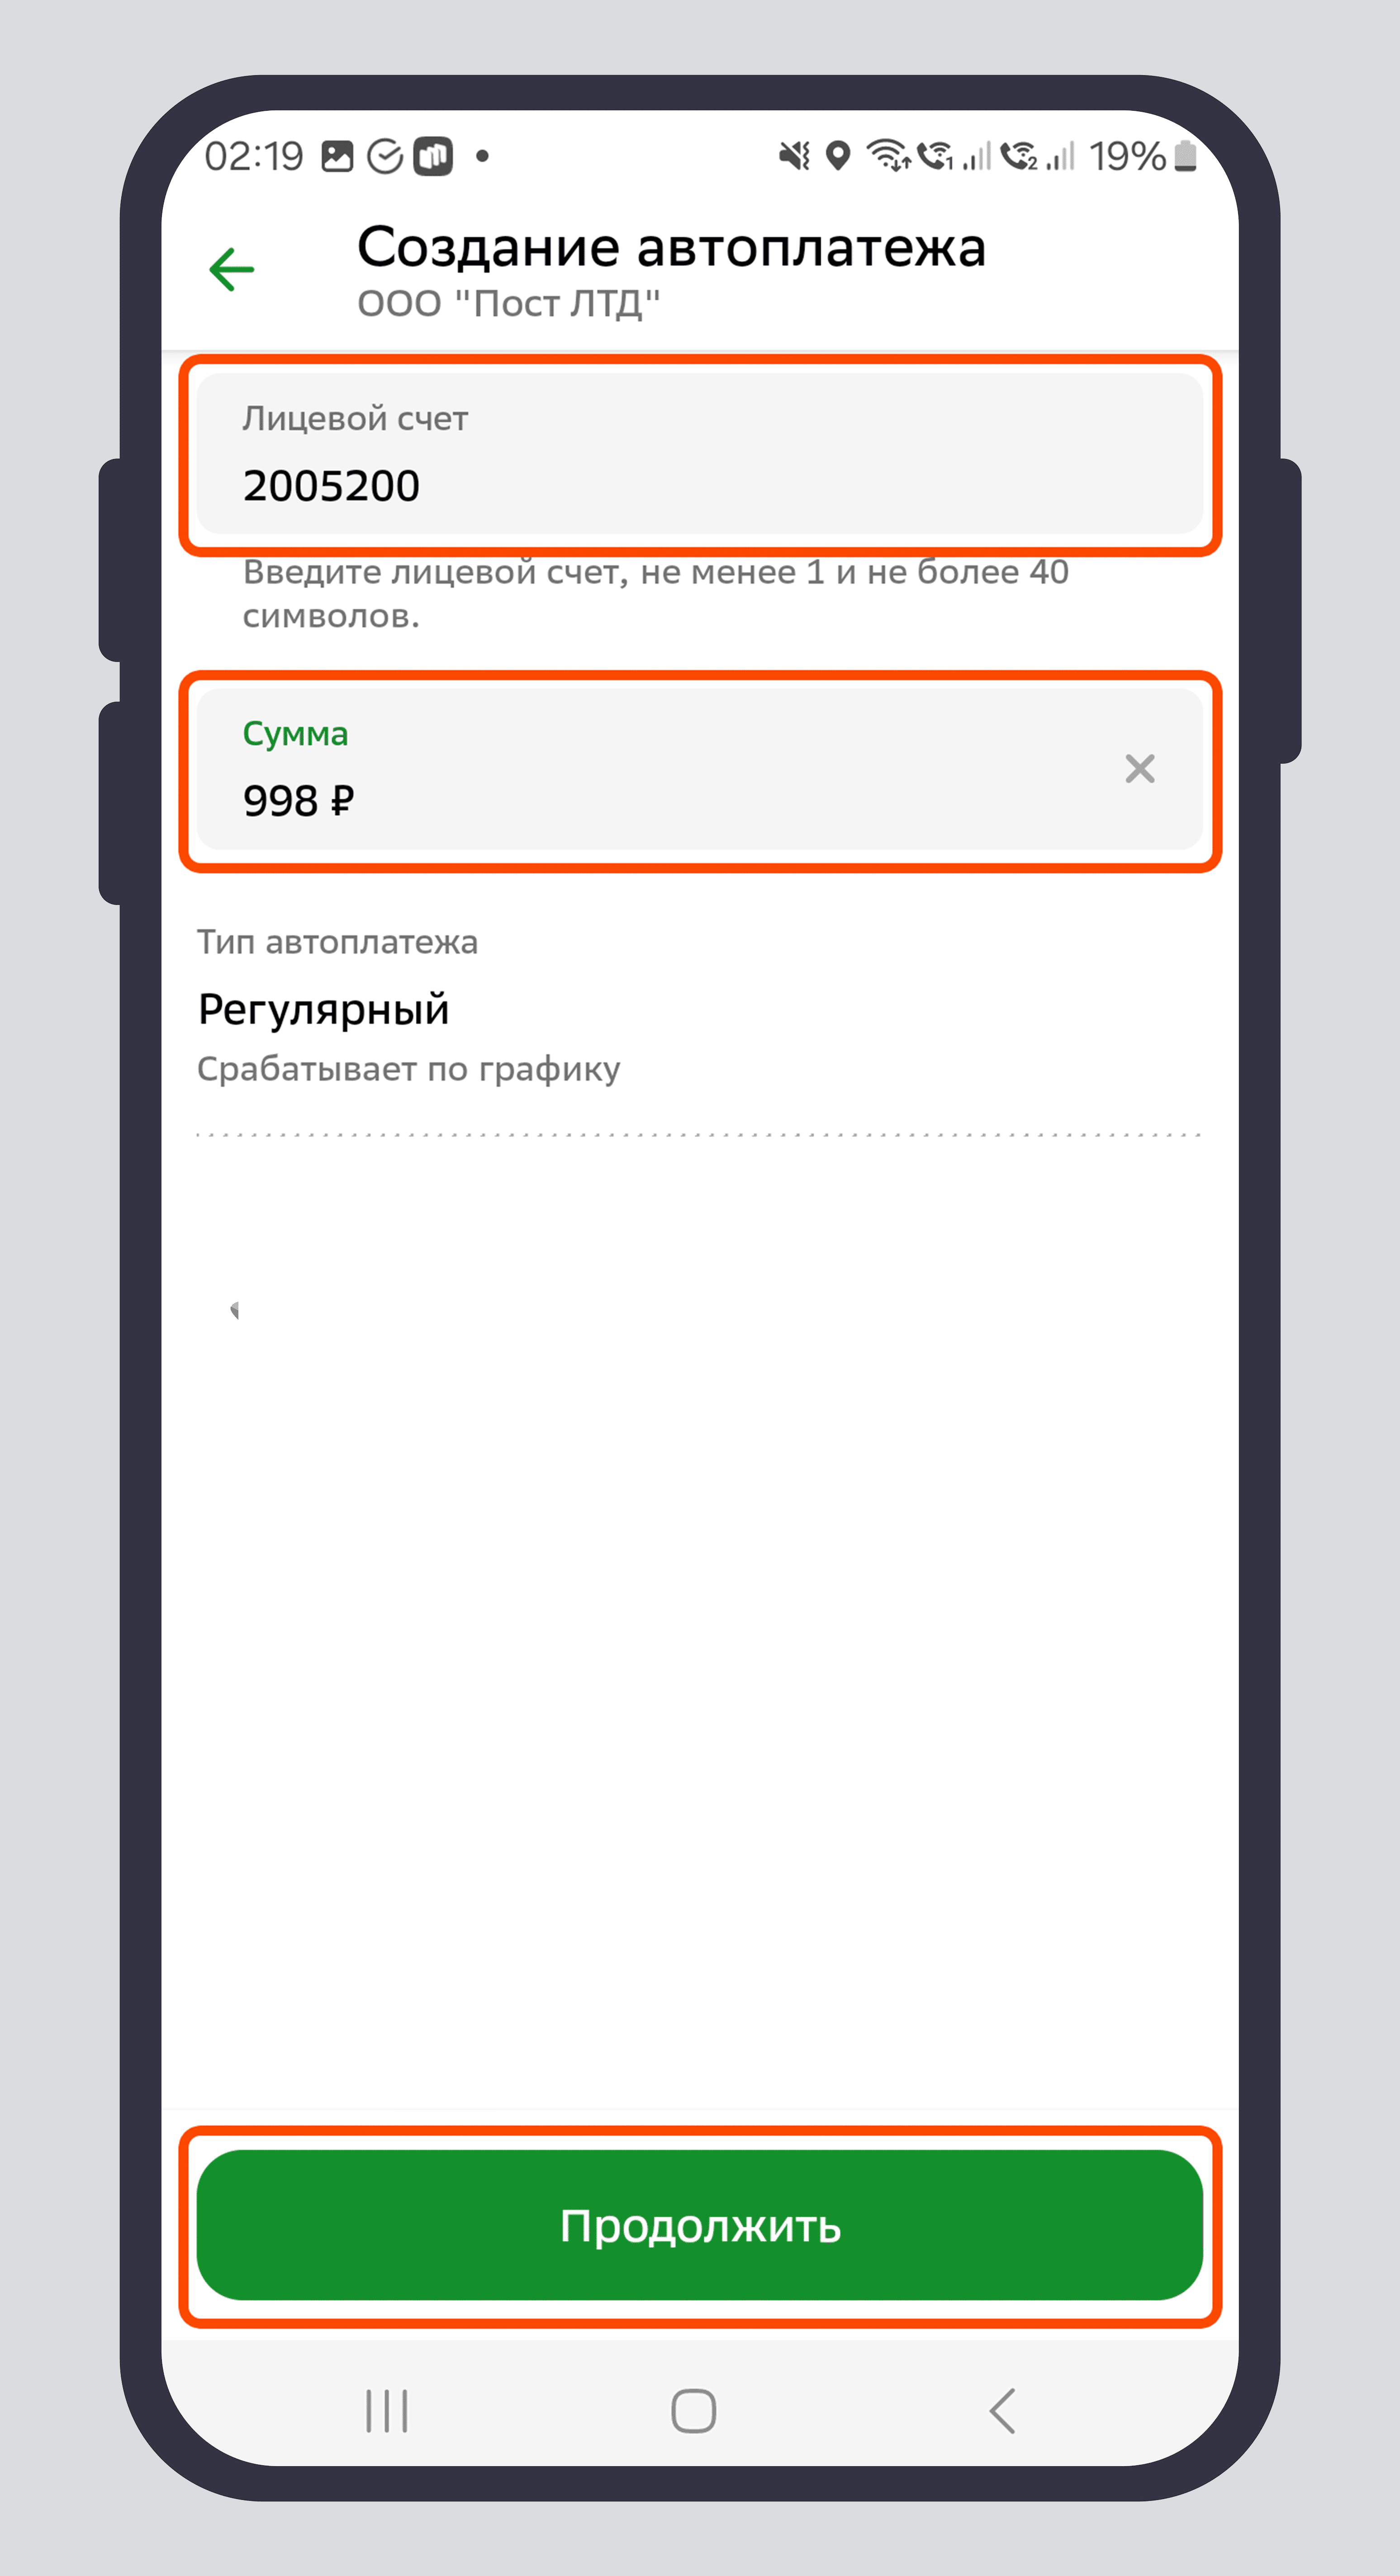Tap the status bar clock 02:19

tap(253, 157)
